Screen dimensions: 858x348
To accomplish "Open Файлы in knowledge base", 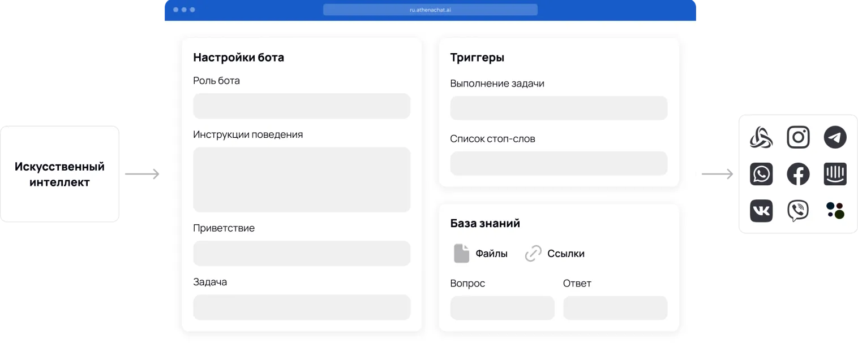I will (x=481, y=254).
